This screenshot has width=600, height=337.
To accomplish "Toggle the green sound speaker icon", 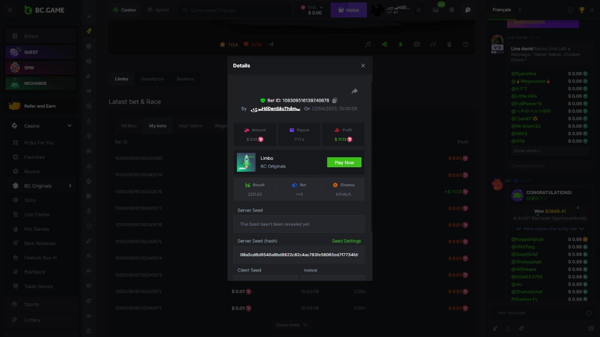I will pos(384,44).
